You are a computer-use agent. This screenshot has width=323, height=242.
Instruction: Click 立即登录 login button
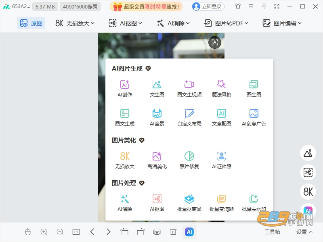(x=208, y=6)
